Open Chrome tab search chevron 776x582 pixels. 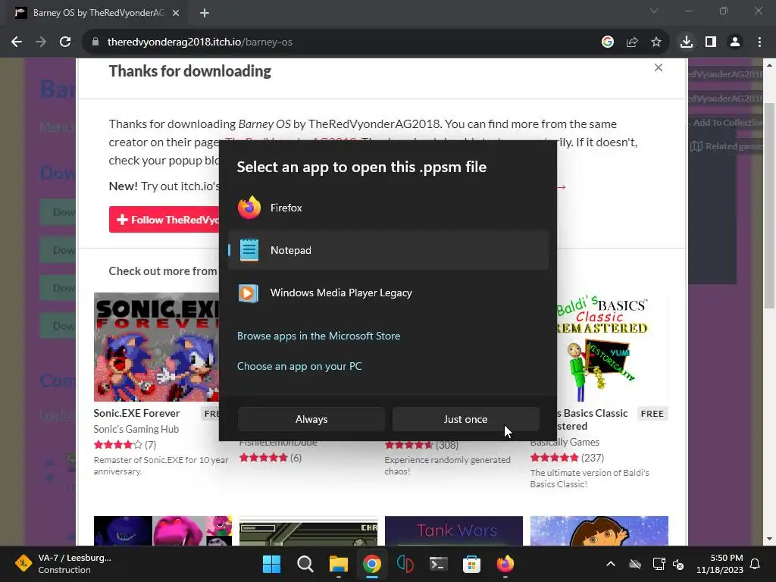(654, 11)
